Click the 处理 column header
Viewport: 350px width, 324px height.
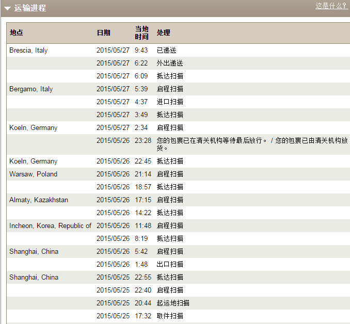coord(163,33)
